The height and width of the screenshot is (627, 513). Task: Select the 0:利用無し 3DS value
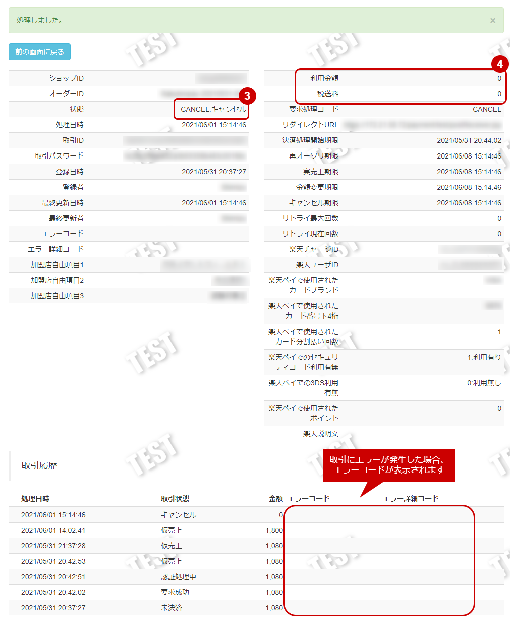point(484,383)
